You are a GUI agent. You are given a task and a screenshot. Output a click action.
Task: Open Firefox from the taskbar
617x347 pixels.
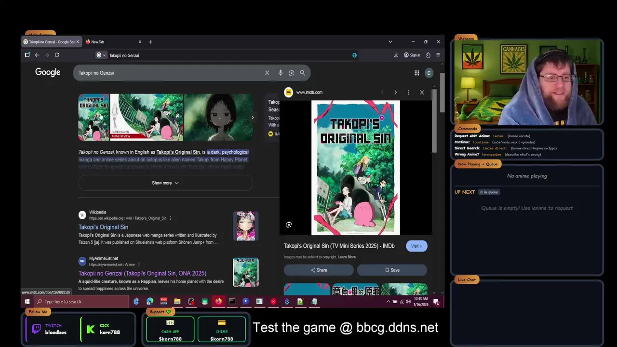pyautogui.click(x=218, y=302)
